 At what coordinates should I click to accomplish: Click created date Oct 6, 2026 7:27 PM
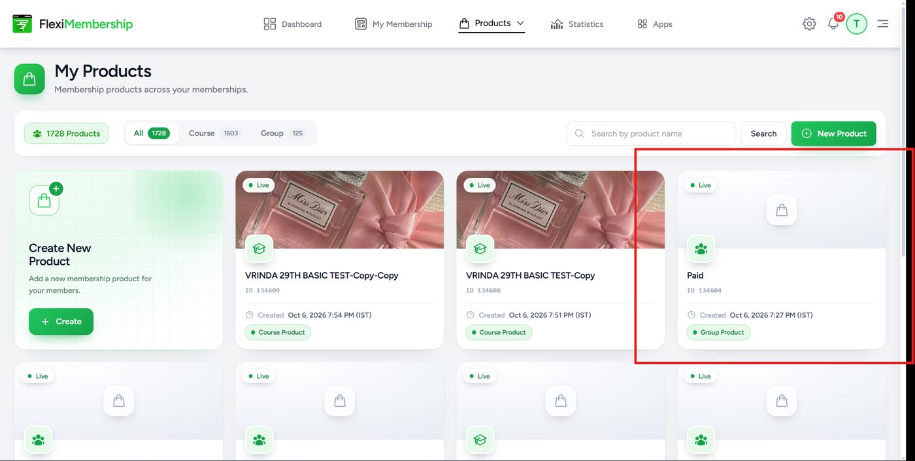pyautogui.click(x=771, y=315)
